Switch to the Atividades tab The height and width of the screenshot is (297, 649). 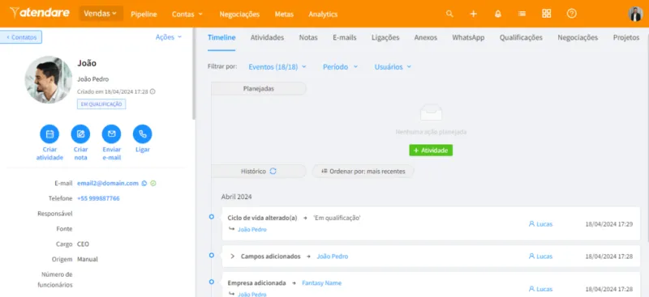tap(267, 37)
